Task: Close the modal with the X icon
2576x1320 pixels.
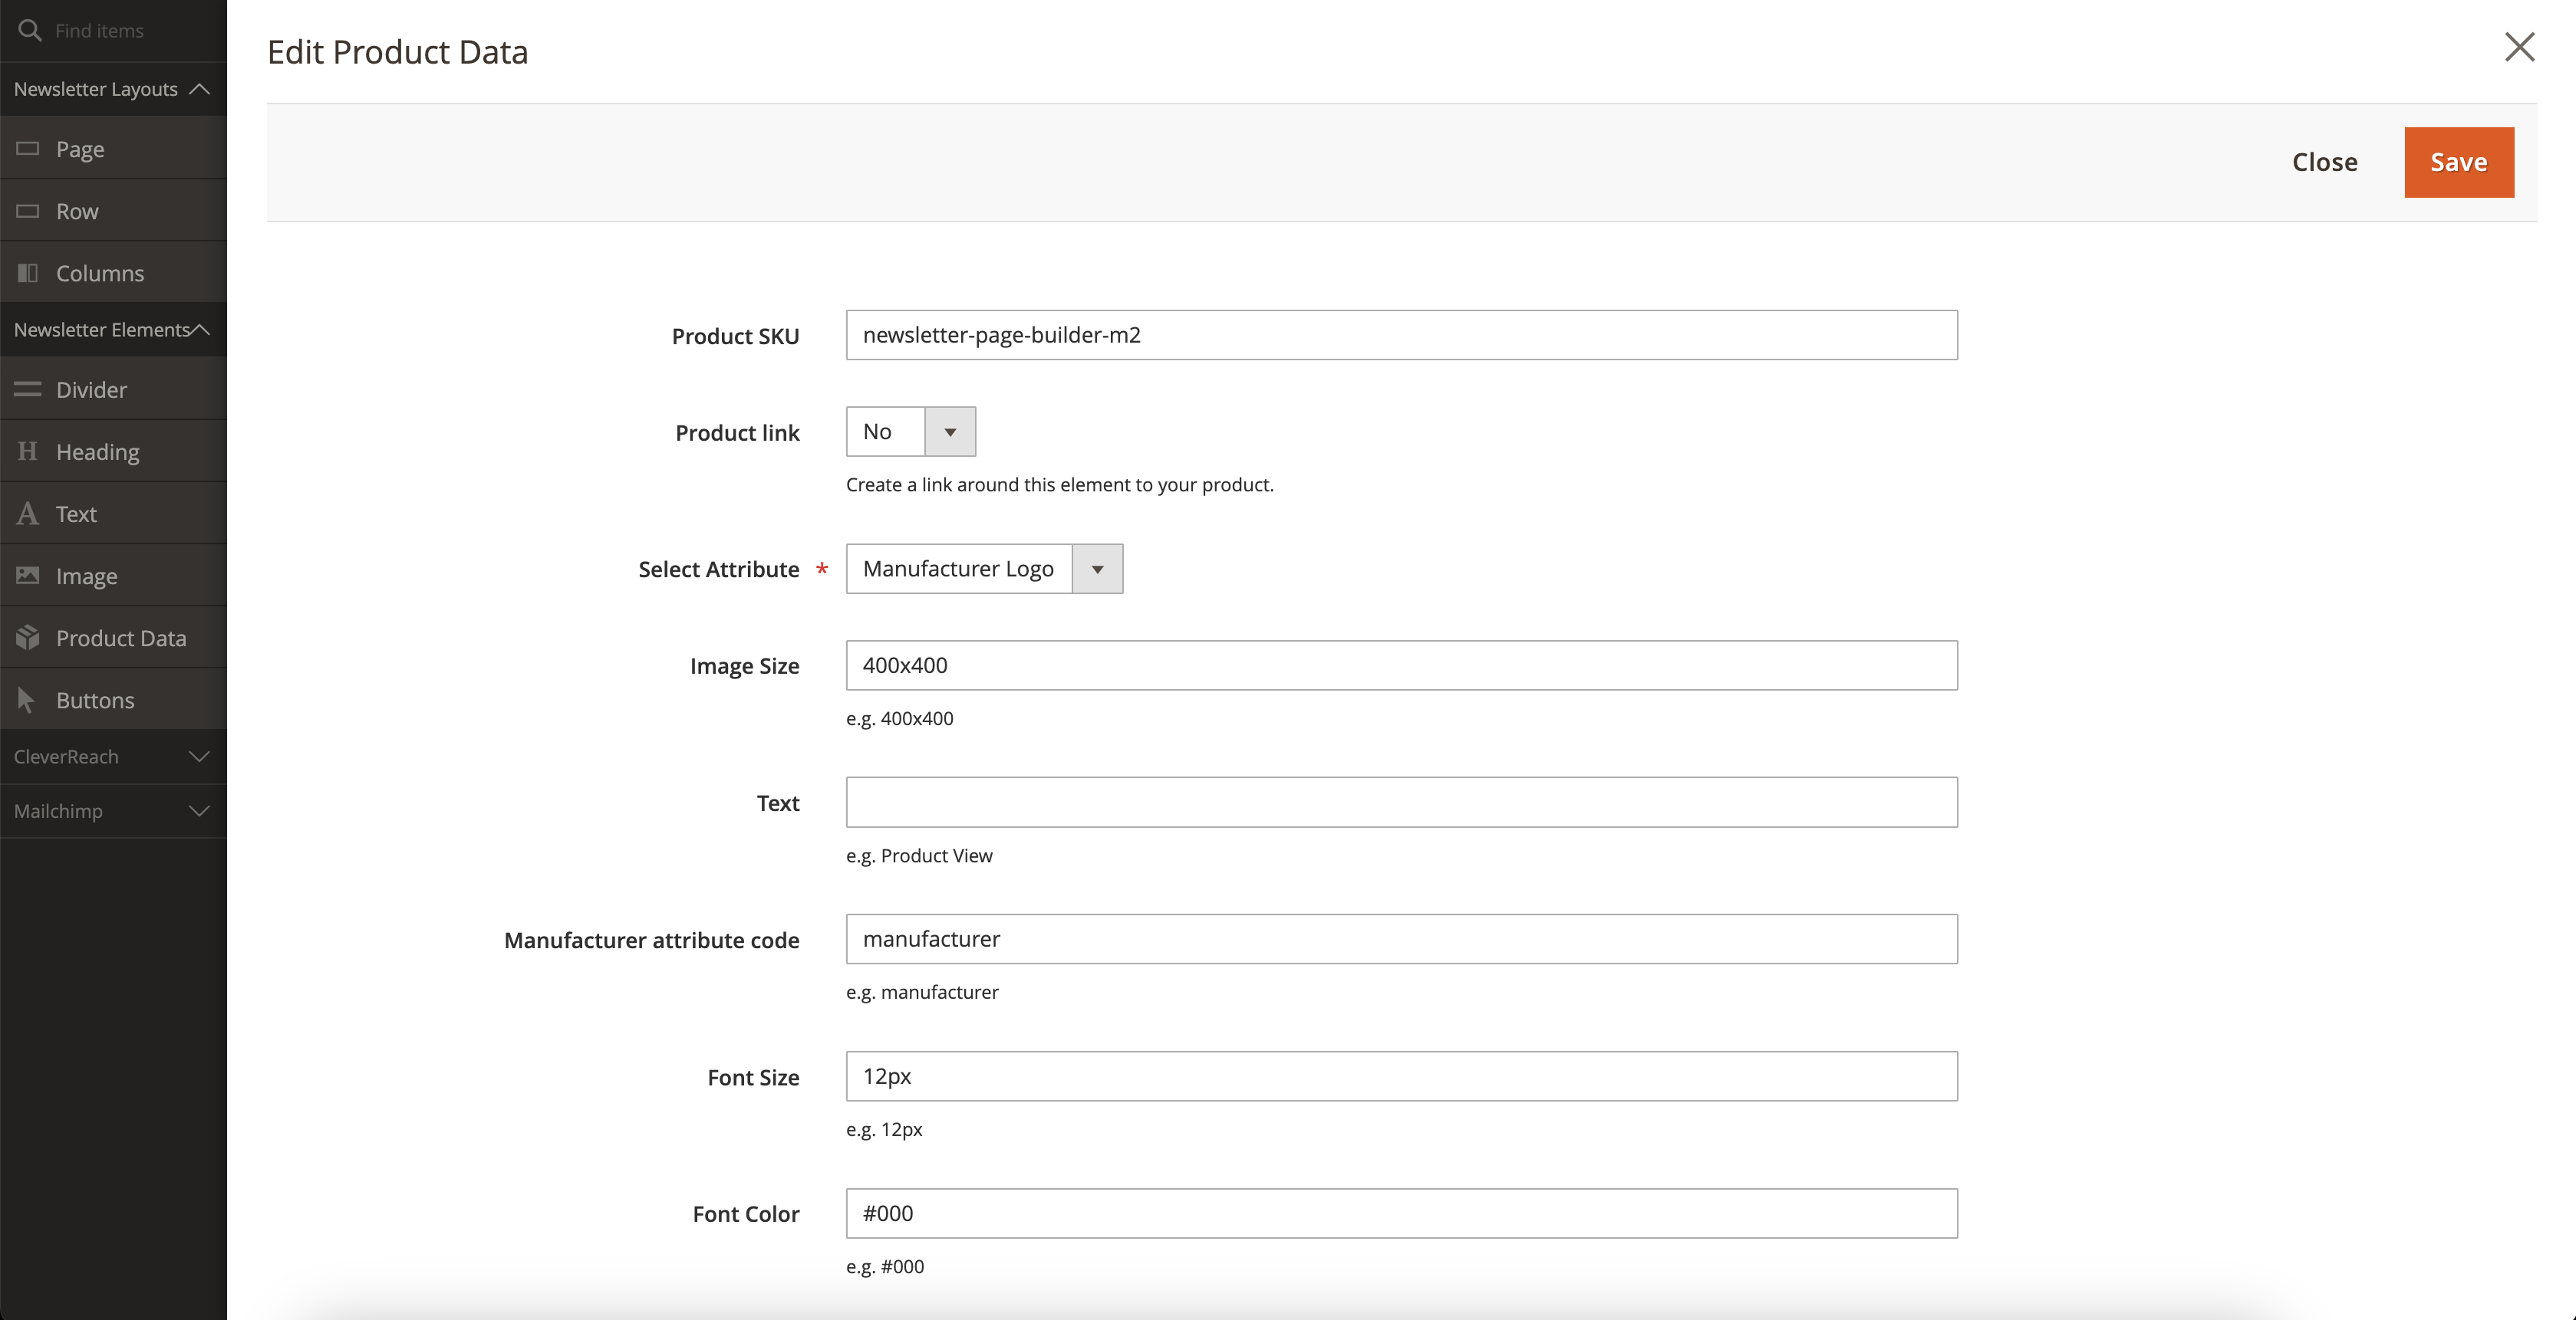Action: click(2519, 47)
